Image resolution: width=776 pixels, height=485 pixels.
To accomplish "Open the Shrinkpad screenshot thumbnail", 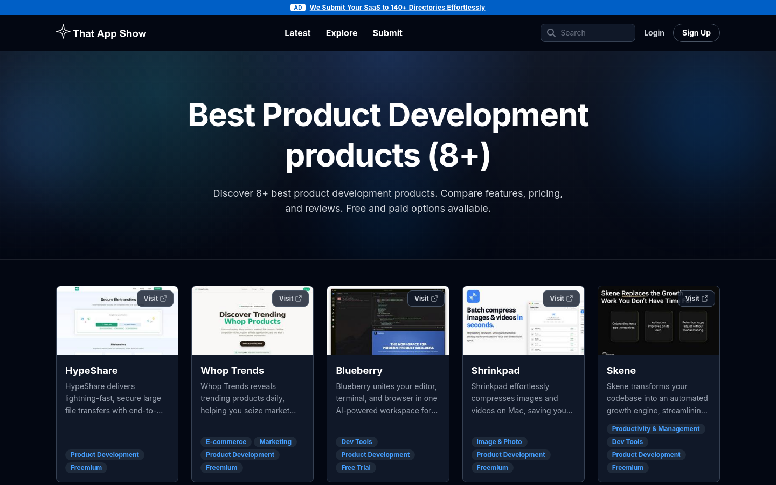I will click(x=523, y=320).
